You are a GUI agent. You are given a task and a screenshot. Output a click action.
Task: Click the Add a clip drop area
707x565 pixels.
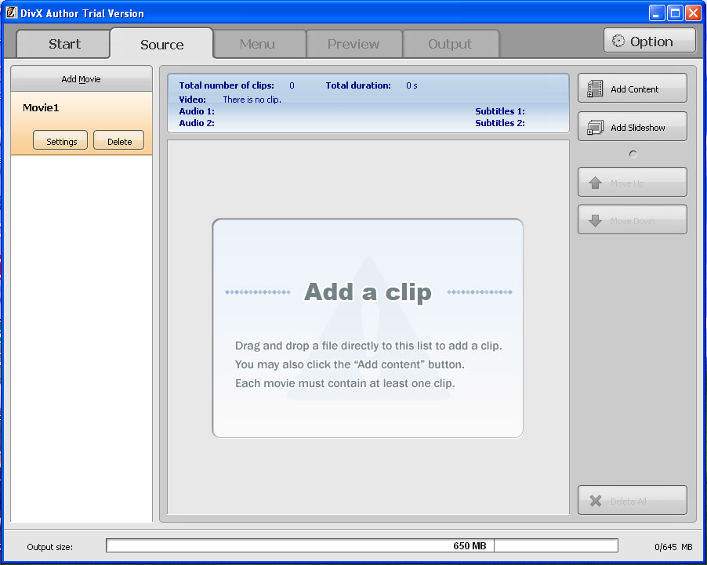click(368, 328)
